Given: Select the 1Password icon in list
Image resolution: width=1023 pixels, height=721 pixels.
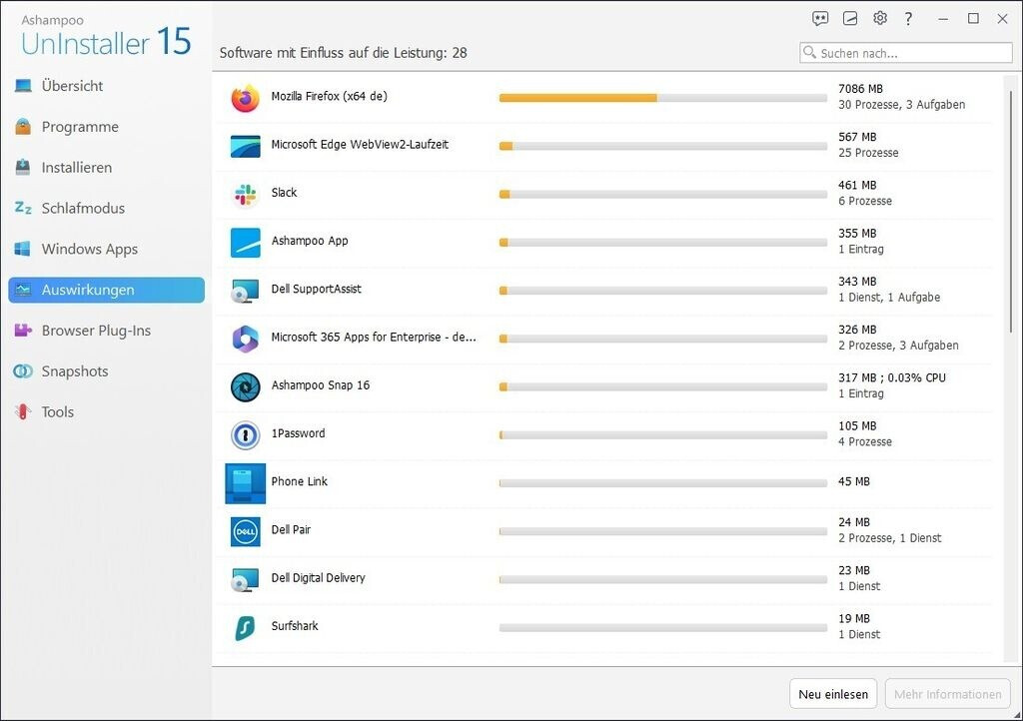Looking at the screenshot, I should pyautogui.click(x=245, y=434).
